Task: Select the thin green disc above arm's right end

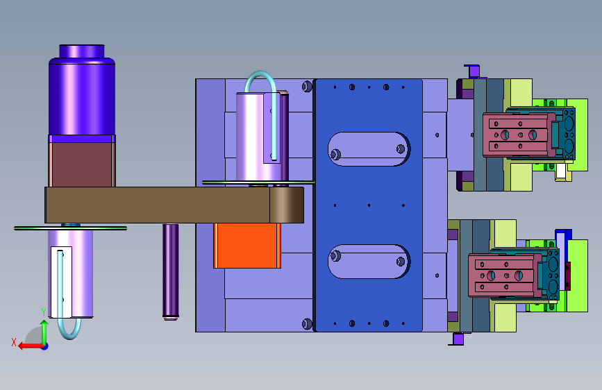Action: click(258, 183)
